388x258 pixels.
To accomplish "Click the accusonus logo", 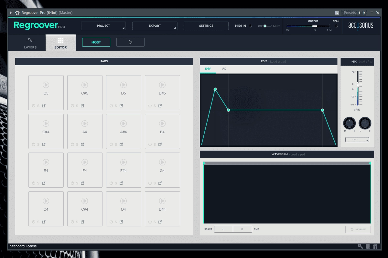I will pyautogui.click(x=361, y=25).
